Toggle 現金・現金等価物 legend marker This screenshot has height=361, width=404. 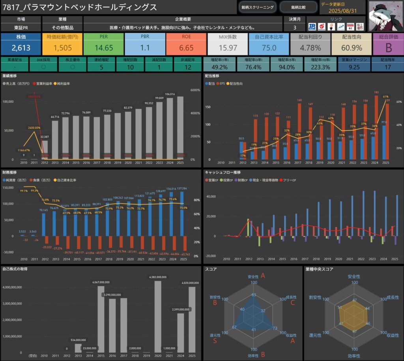pyautogui.click(x=251, y=180)
